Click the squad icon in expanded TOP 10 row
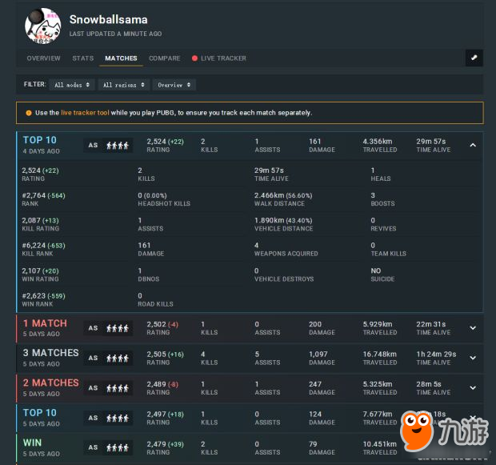Image resolution: width=496 pixels, height=465 pixels. tap(118, 146)
